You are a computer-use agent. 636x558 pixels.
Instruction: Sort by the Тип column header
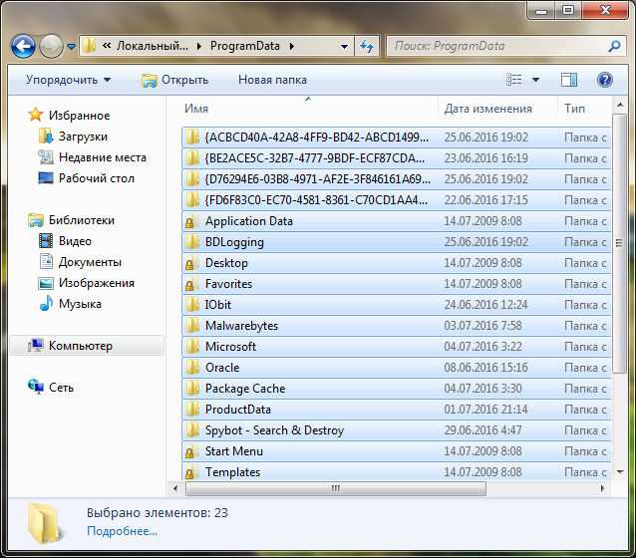(x=574, y=109)
